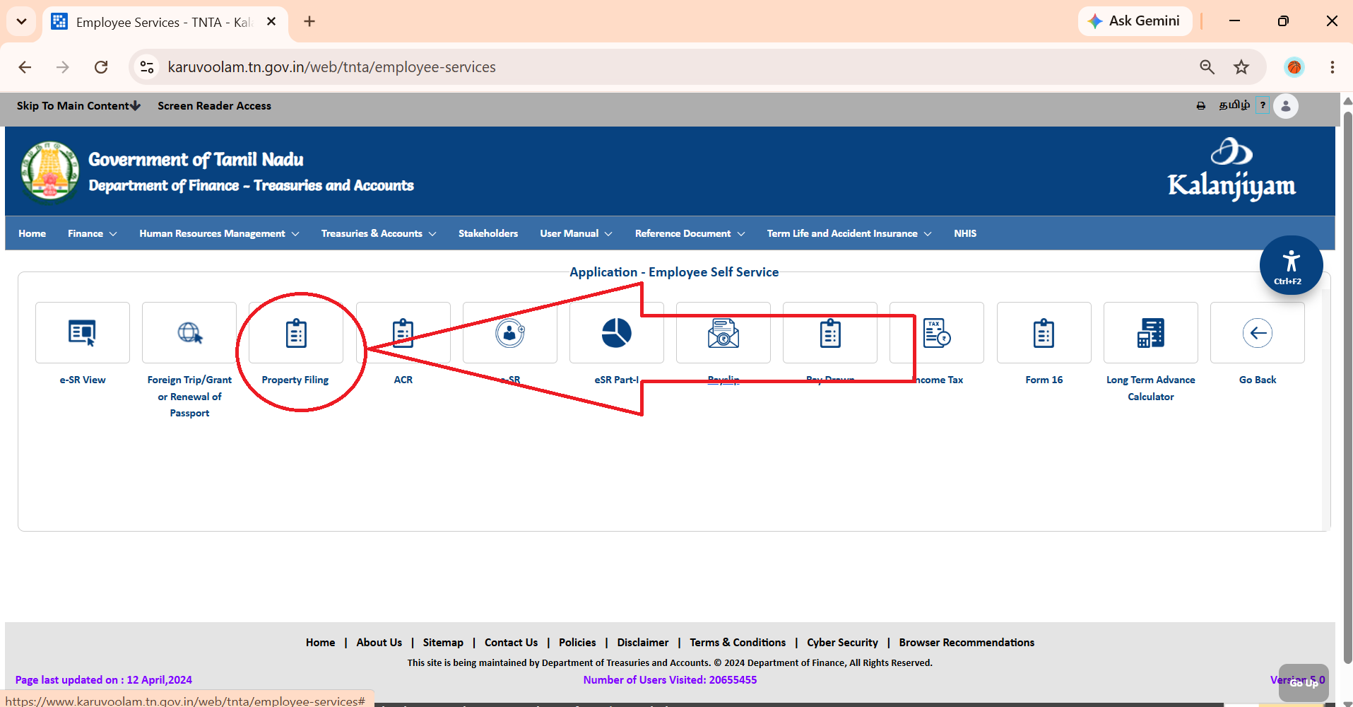Click the browser zoom magnifier icon
This screenshot has width=1353, height=707.
[1207, 67]
